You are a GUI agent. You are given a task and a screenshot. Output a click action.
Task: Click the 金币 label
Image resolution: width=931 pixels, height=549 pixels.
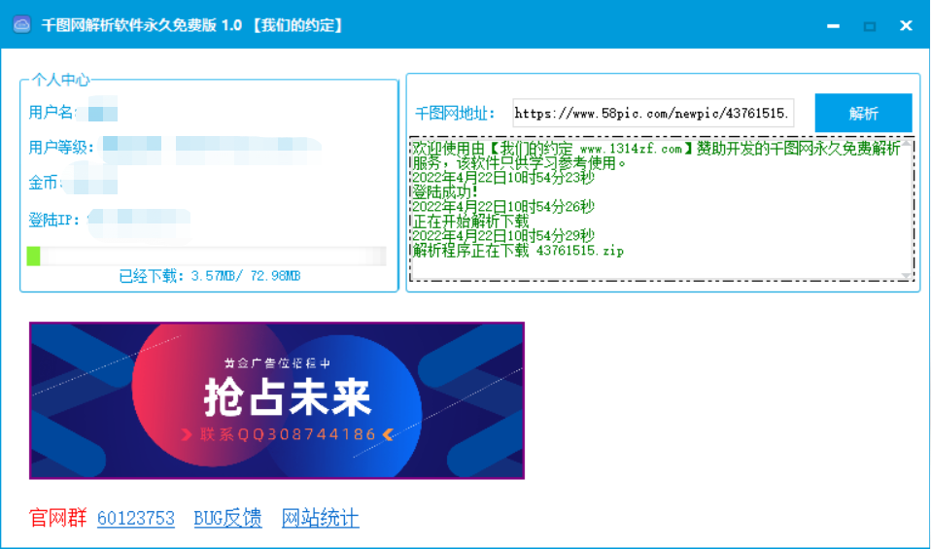coord(44,183)
